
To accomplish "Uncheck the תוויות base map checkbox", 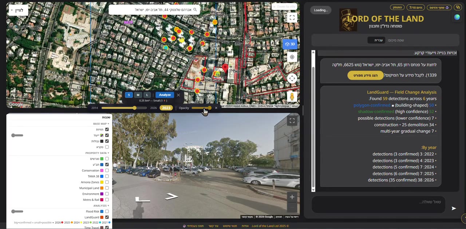I will click(x=107, y=129).
